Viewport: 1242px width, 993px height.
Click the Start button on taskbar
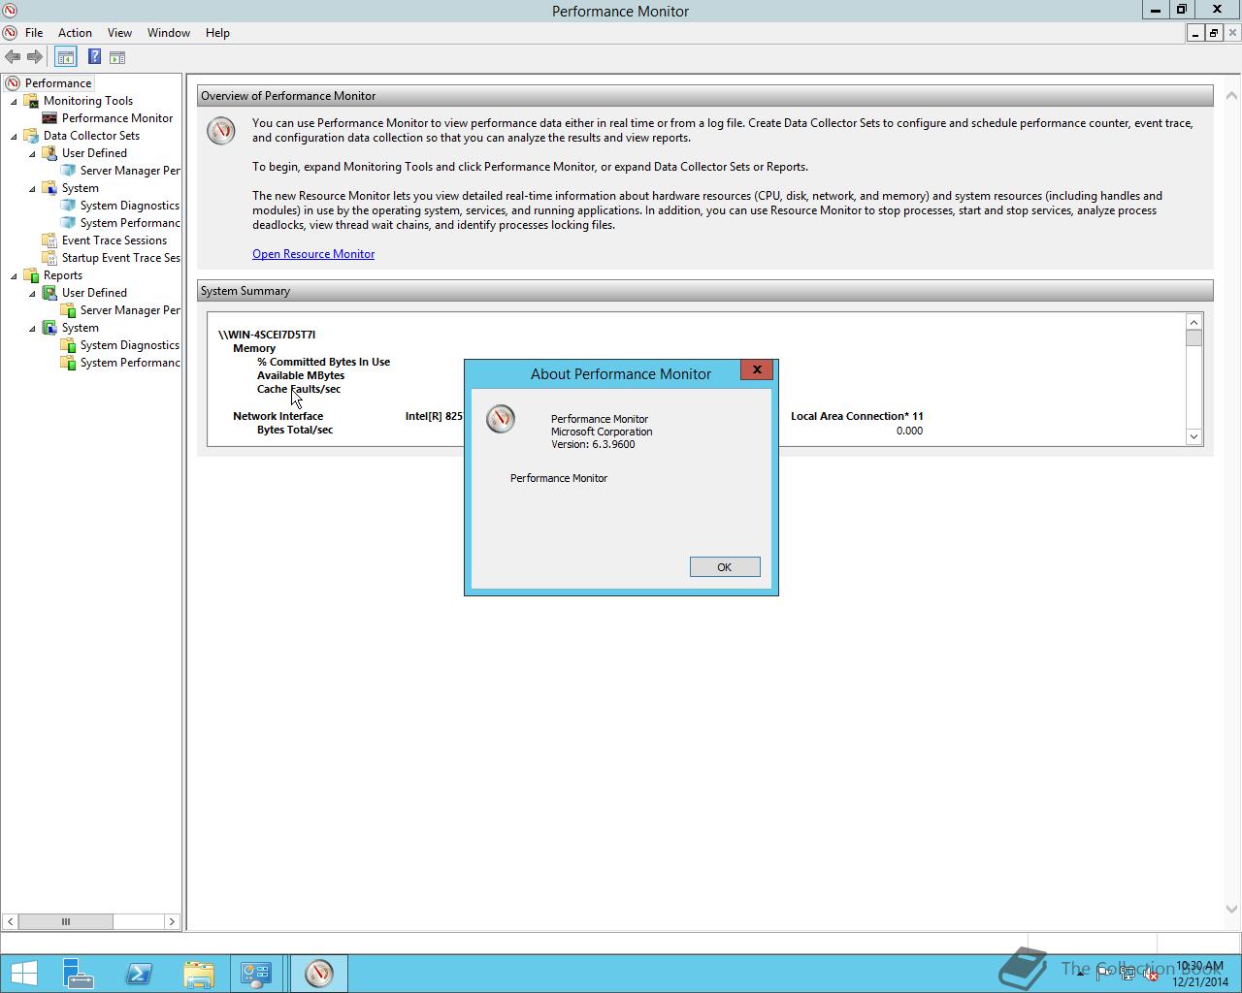23,973
